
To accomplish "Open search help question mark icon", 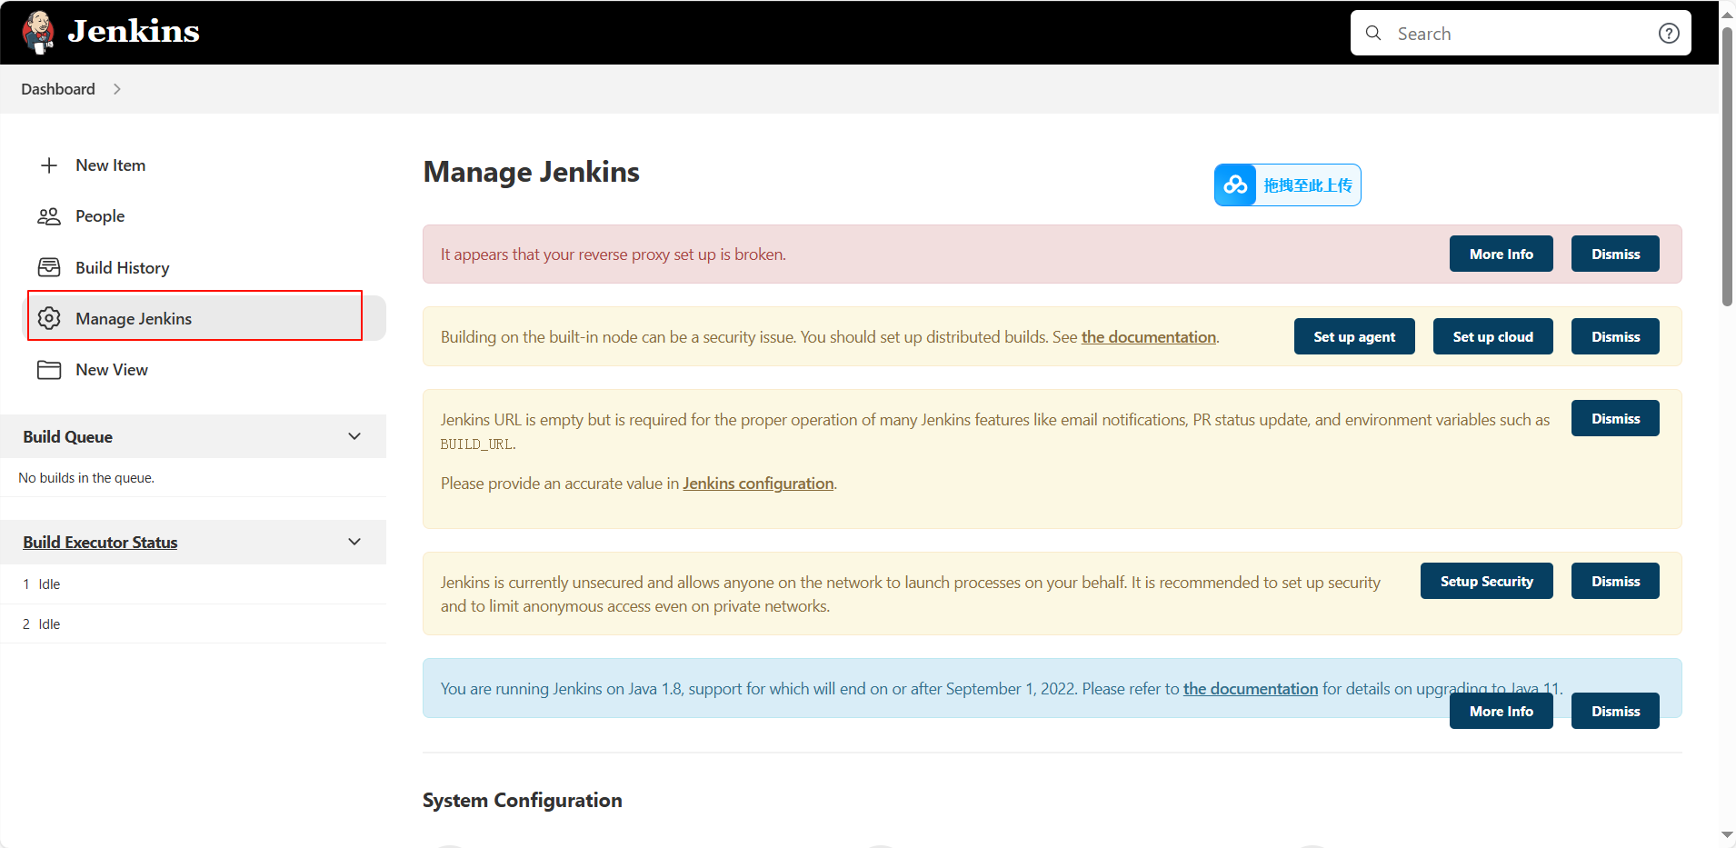I will [1669, 34].
